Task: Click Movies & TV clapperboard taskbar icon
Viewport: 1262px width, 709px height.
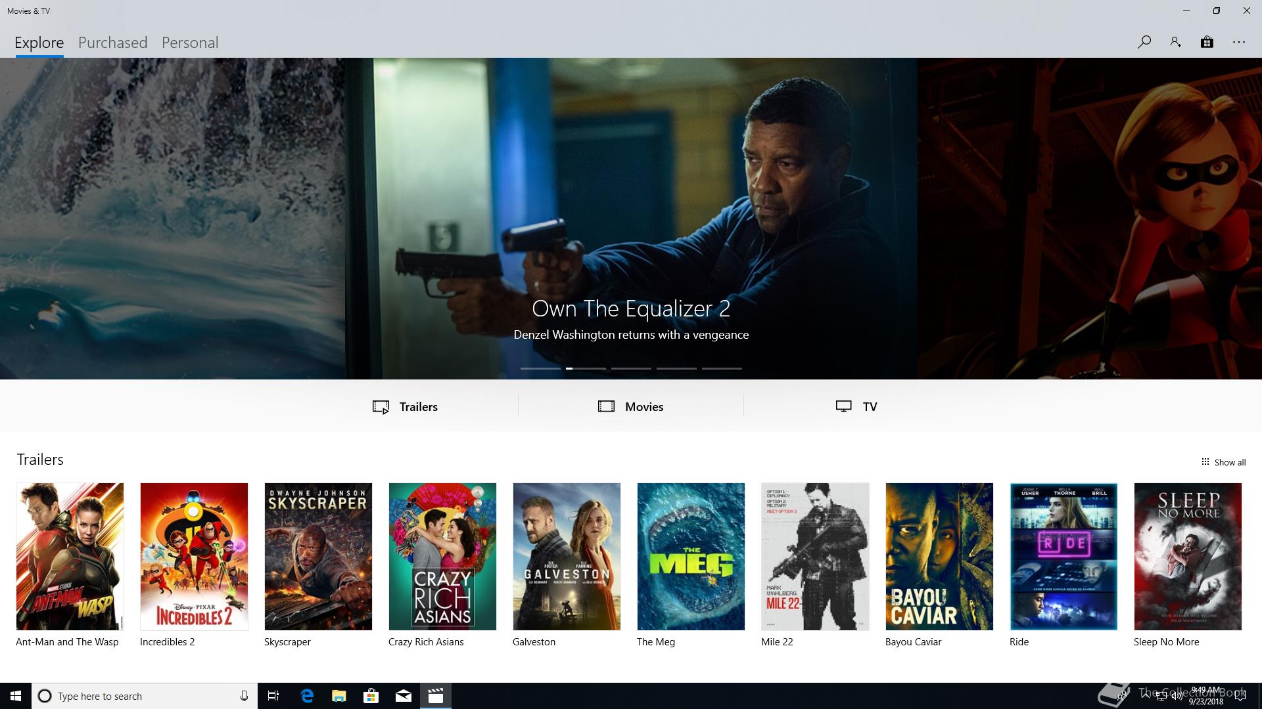Action: pos(436,696)
